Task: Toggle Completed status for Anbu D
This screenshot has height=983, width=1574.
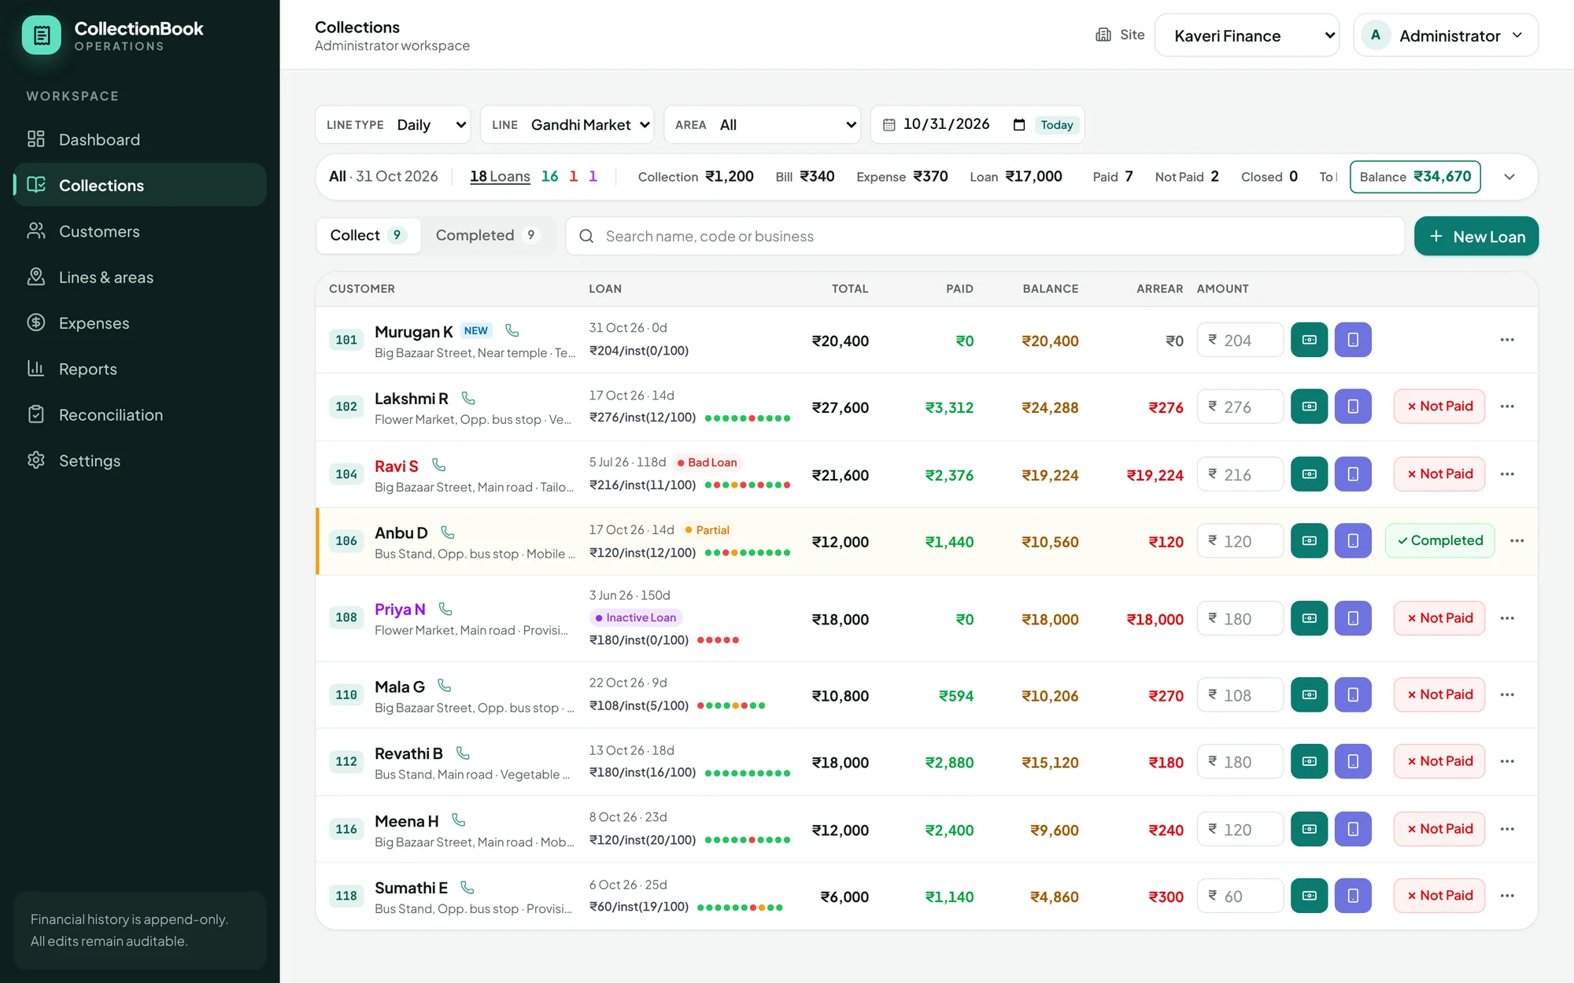Action: click(1439, 541)
